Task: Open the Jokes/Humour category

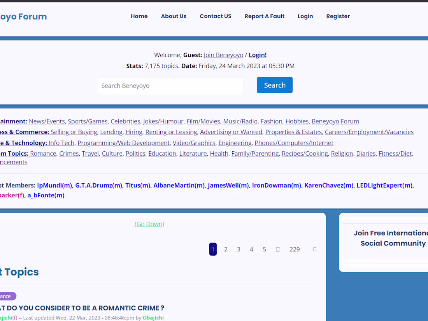Action: click(163, 121)
